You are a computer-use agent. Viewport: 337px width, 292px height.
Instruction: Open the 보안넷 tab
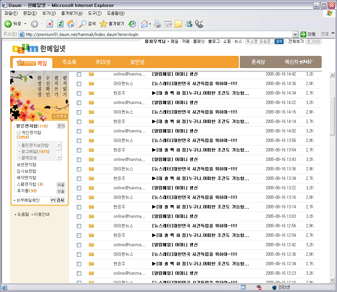click(137, 62)
